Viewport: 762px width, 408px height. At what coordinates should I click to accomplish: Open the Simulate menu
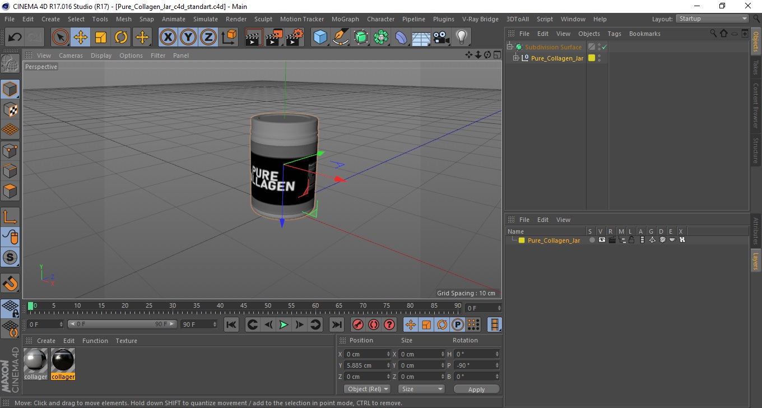click(206, 19)
